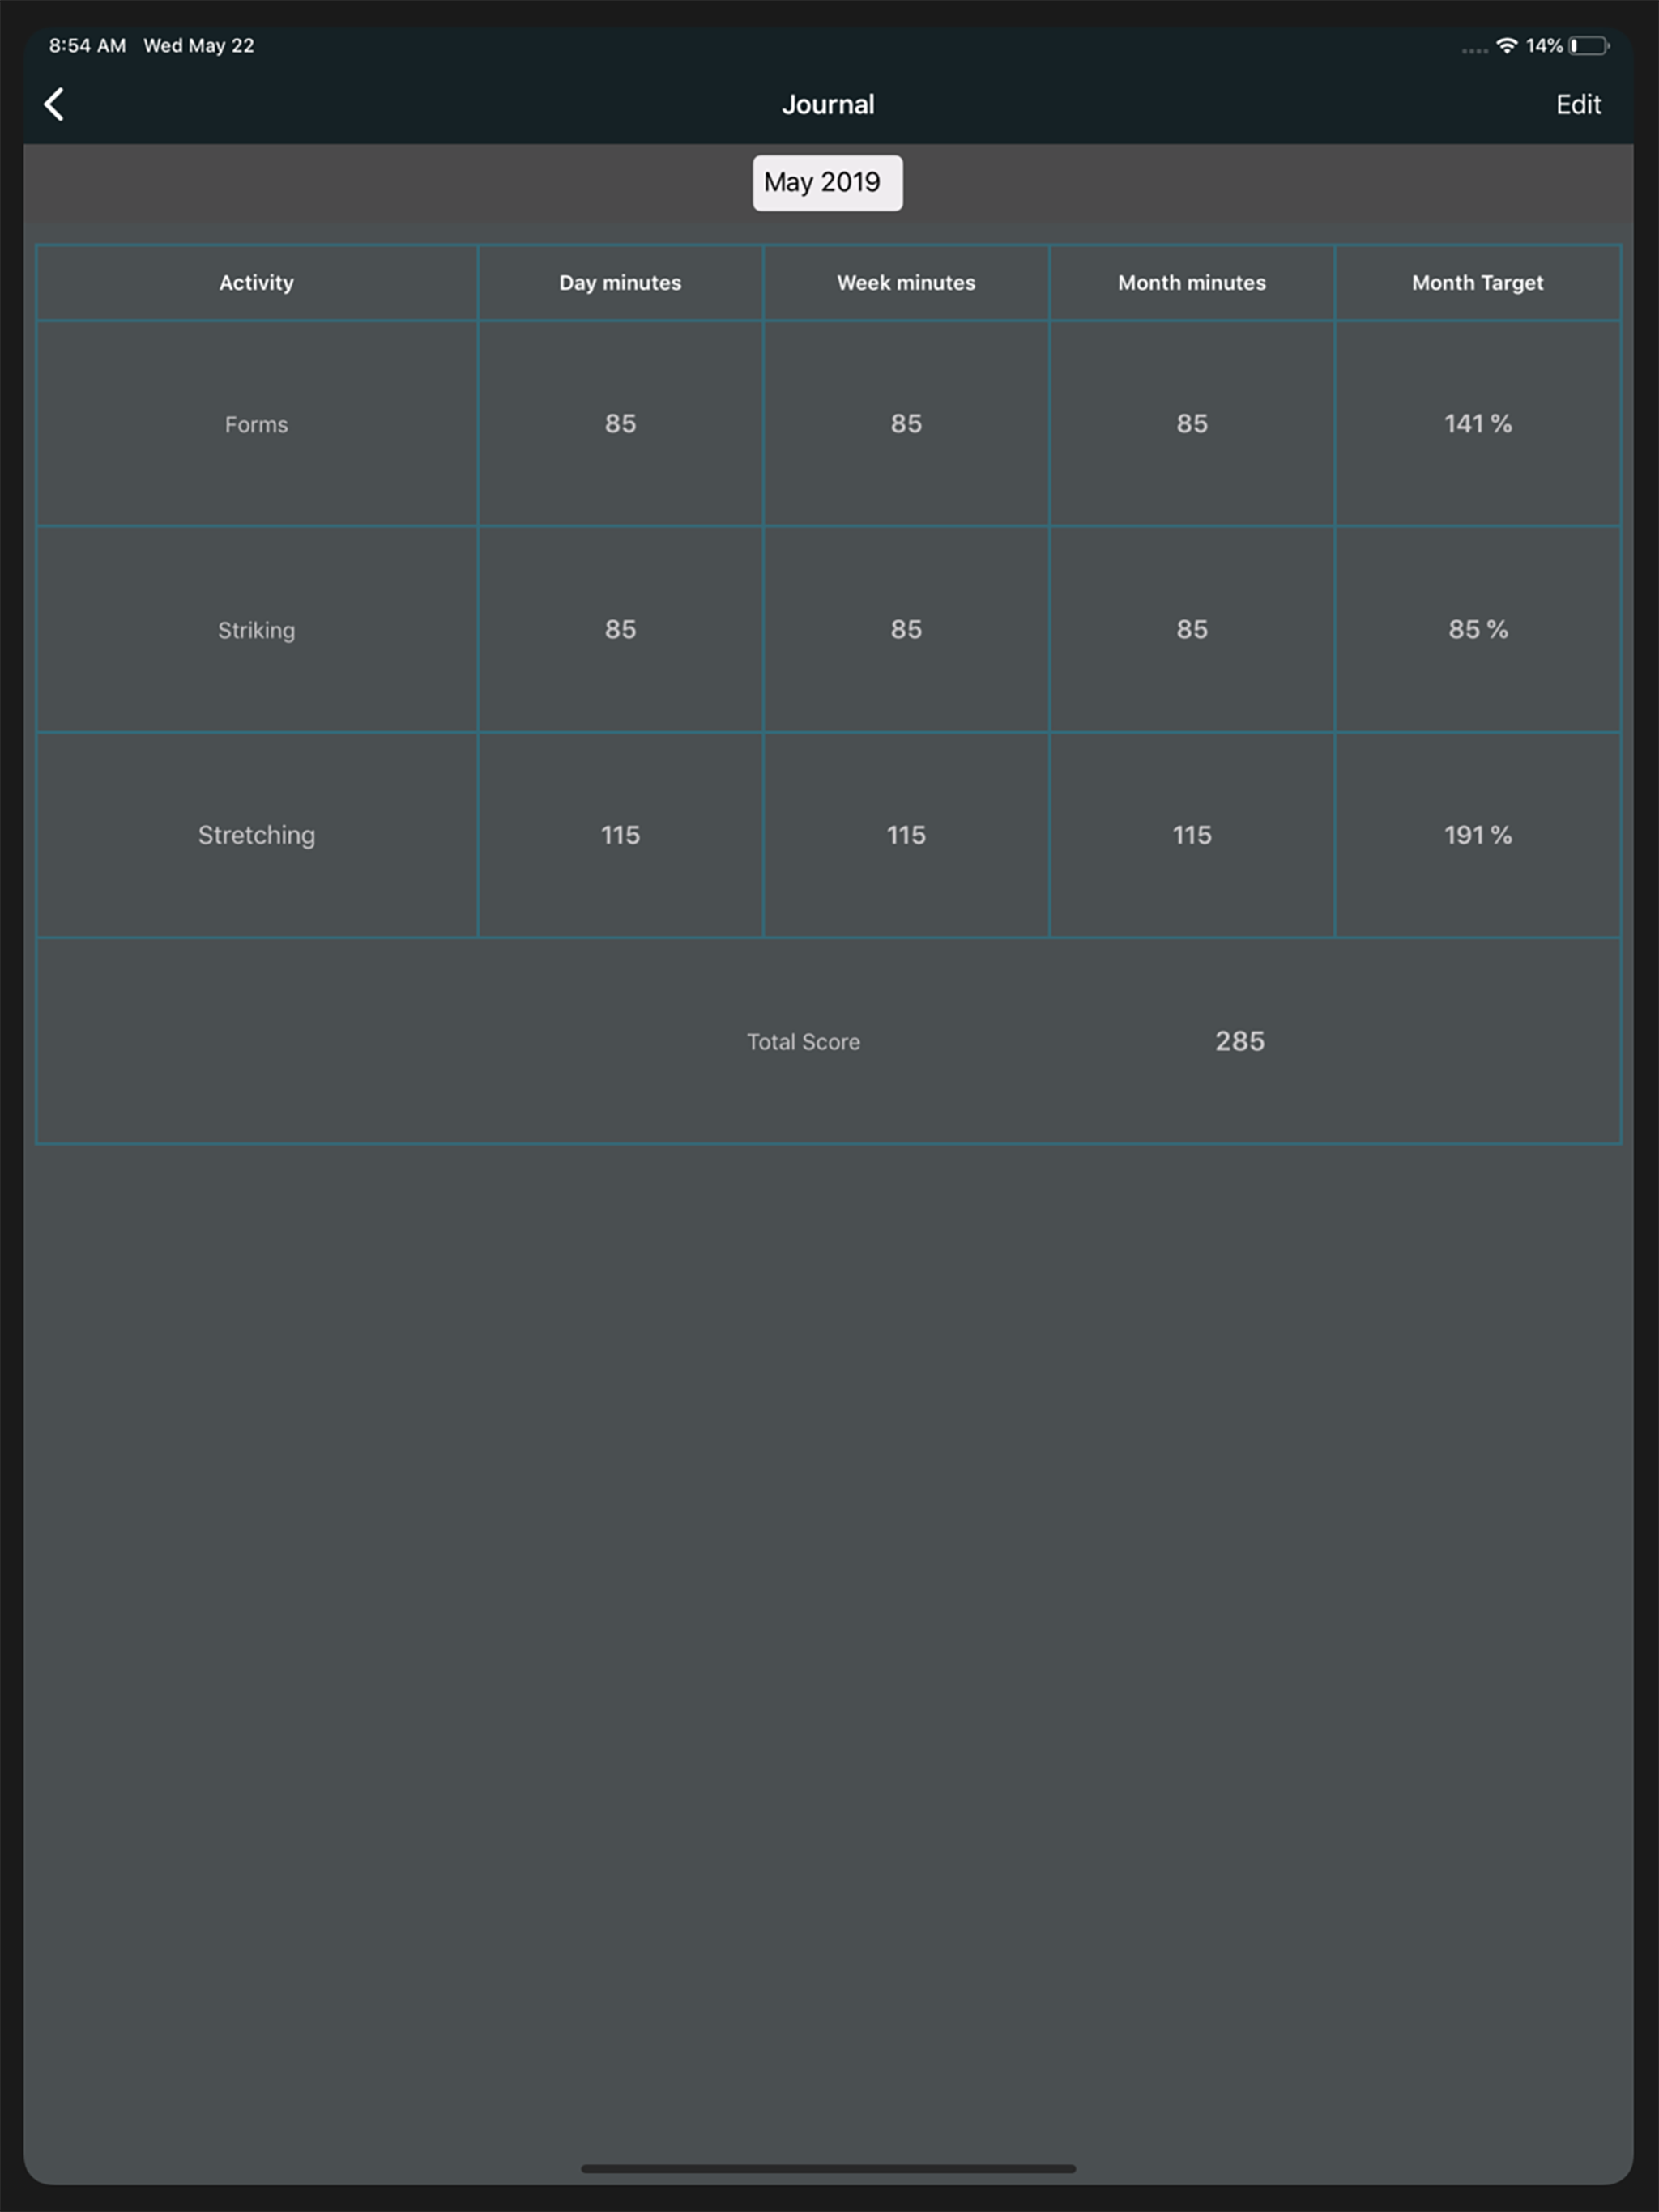
Task: Tap Forms month target 141 %
Action: point(1478,424)
